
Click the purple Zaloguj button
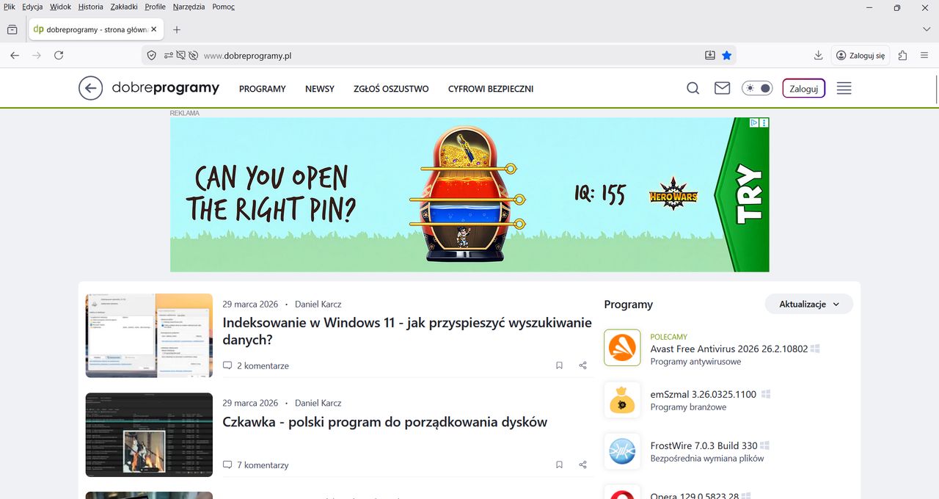(x=804, y=88)
